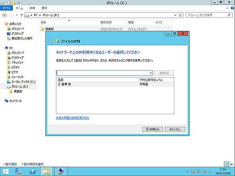
Task: Open the network computer taskbar icon
Action: (x=61, y=172)
